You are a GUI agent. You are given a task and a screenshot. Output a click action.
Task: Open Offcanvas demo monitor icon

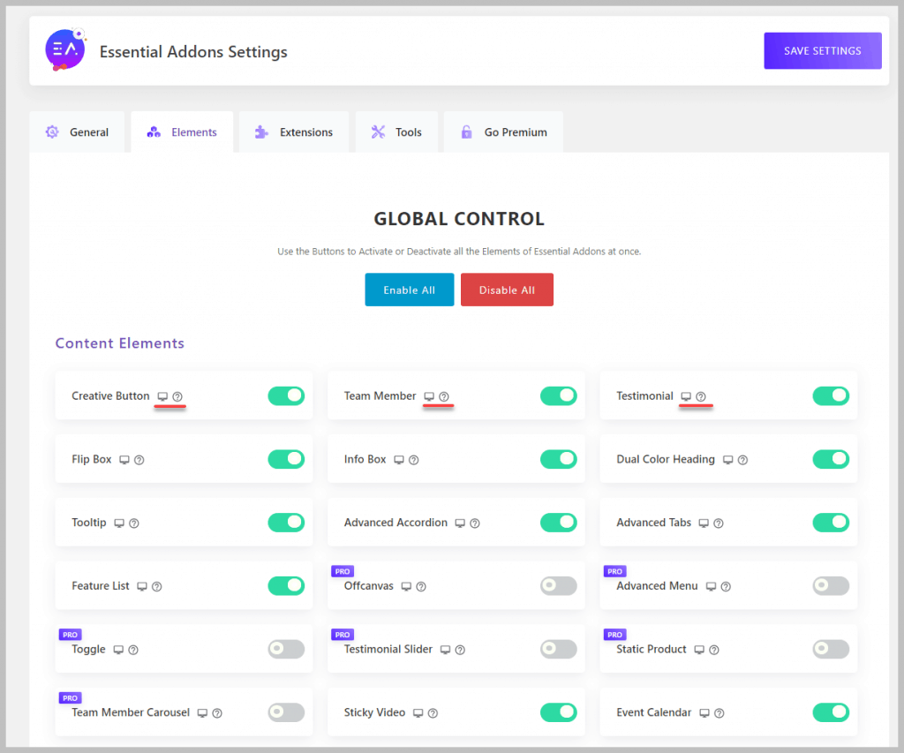coord(406,587)
